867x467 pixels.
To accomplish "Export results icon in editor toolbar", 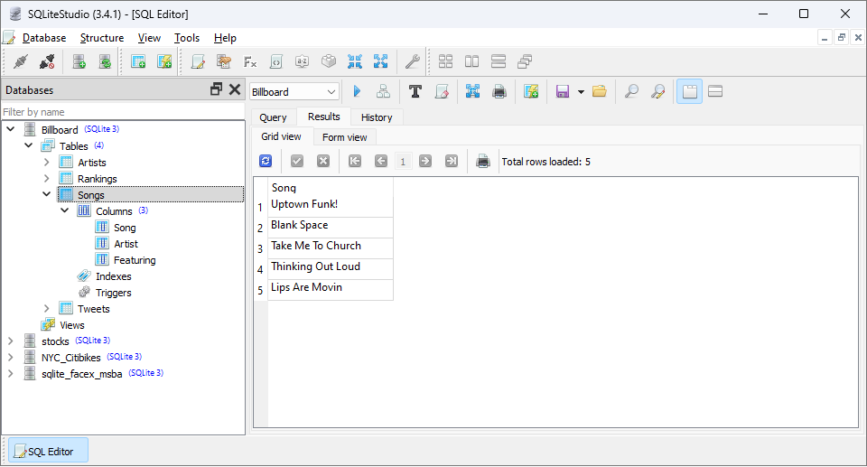I will click(472, 91).
